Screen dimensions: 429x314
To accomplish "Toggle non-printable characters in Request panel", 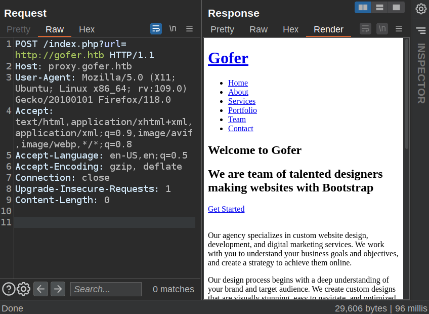I will (173, 29).
